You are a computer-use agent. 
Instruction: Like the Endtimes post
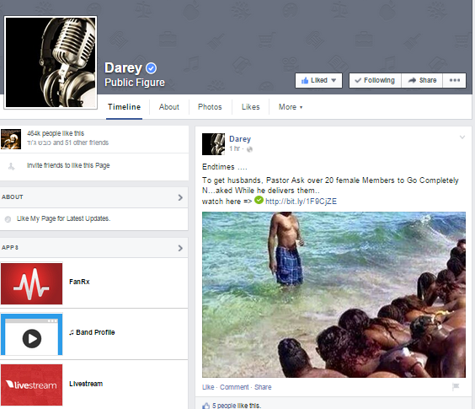(208, 387)
